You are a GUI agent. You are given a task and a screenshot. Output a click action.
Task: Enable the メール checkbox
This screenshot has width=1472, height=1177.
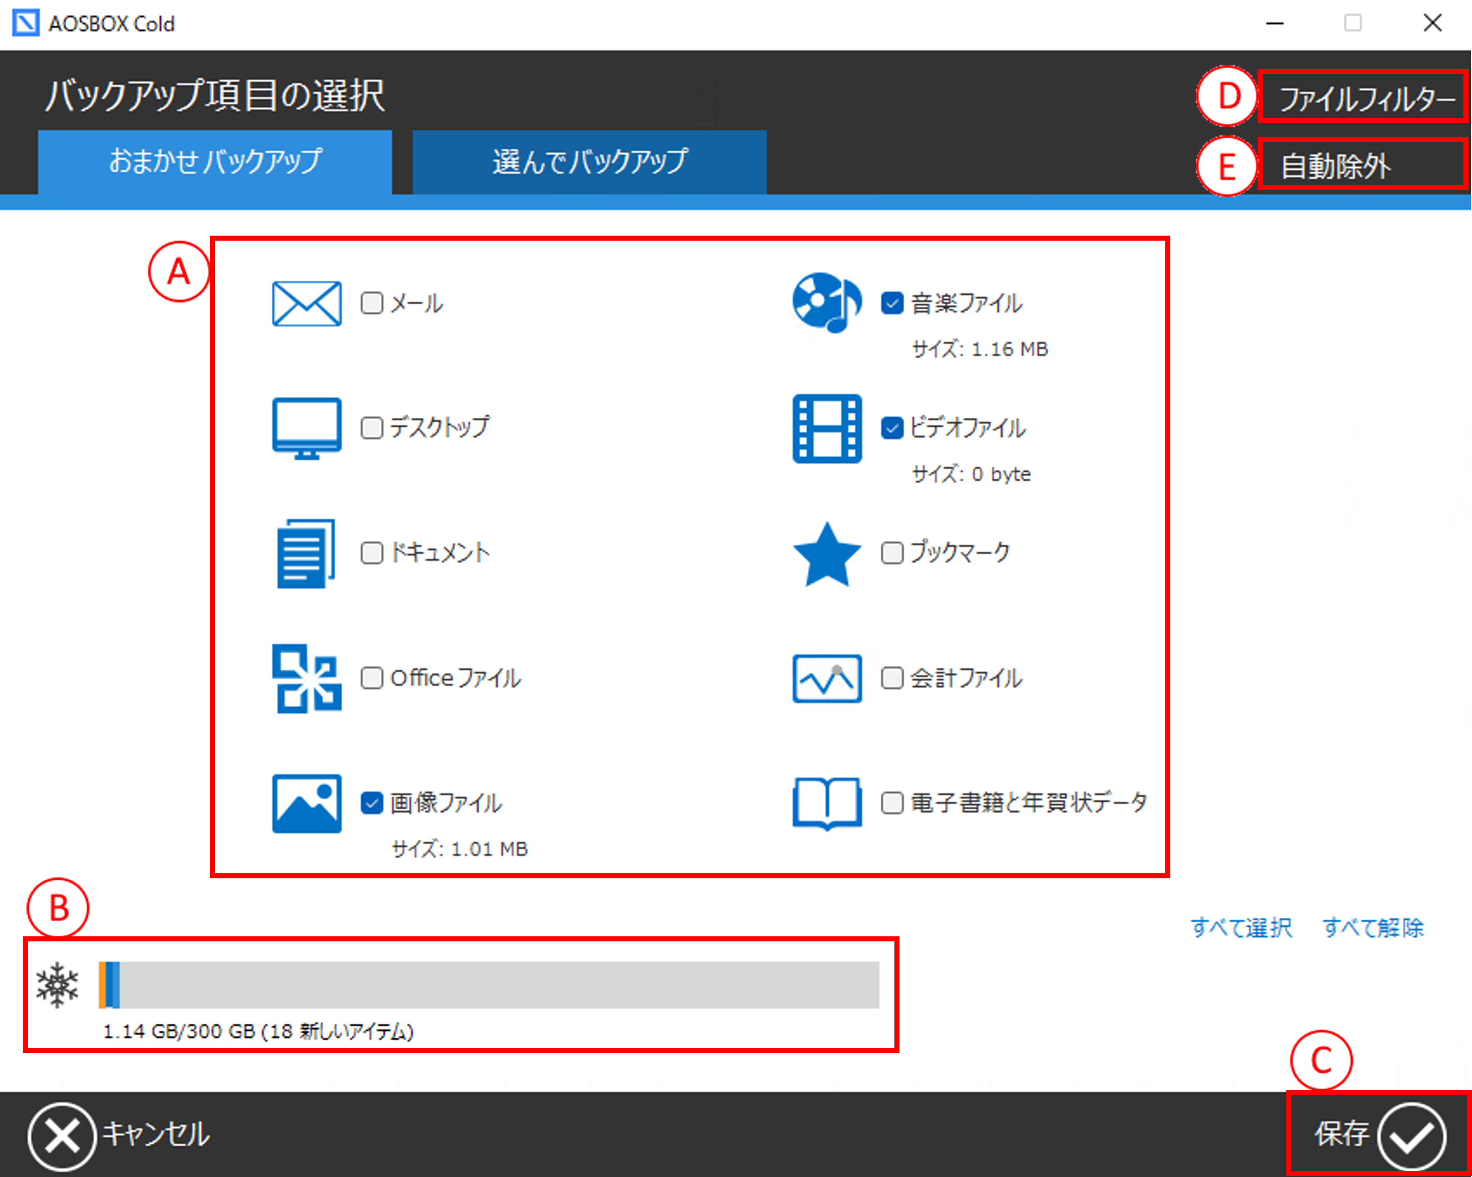[371, 302]
